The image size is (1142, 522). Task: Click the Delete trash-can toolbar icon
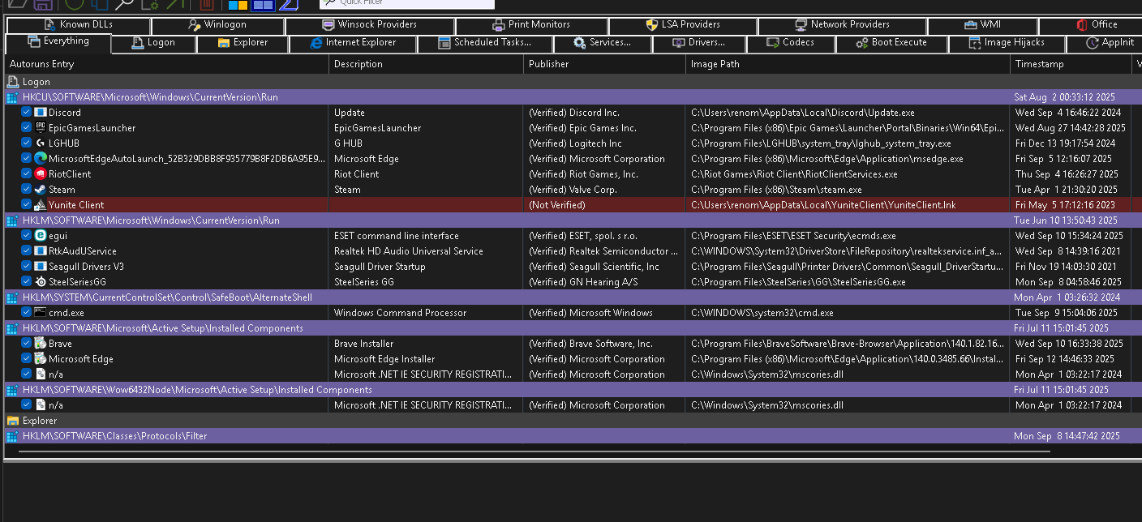207,4
